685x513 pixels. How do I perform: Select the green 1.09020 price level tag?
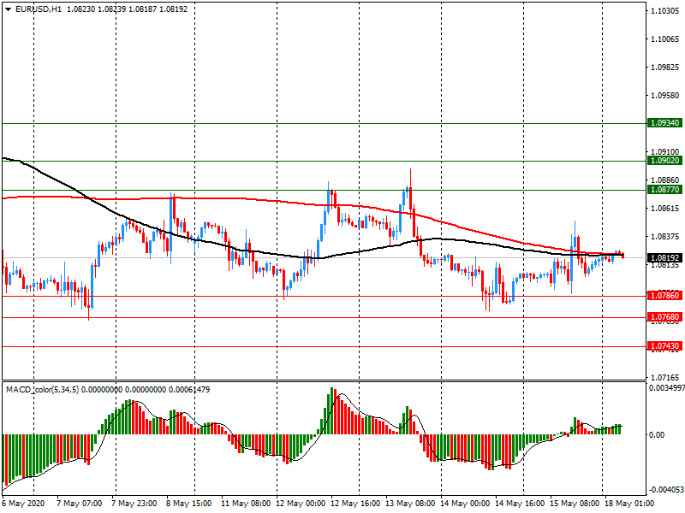coord(665,161)
